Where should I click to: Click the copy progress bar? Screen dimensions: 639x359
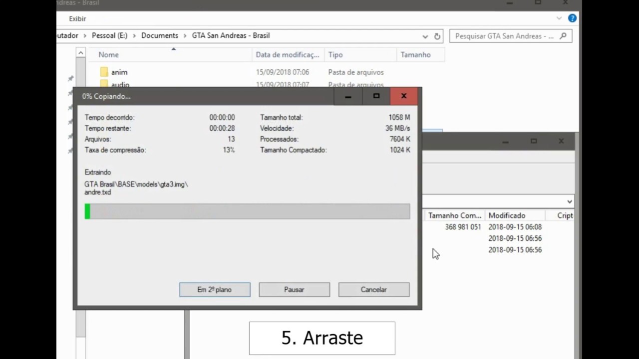point(247,211)
